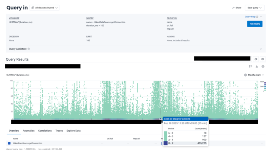Click the url.full column header
This screenshot has width=271, height=154.
(x=110, y=139)
